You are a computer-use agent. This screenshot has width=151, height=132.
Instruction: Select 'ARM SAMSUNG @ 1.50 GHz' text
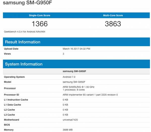click(x=79, y=87)
